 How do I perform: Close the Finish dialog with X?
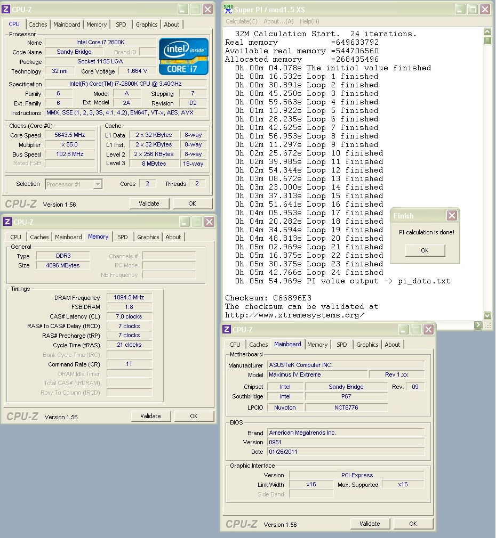[452, 216]
